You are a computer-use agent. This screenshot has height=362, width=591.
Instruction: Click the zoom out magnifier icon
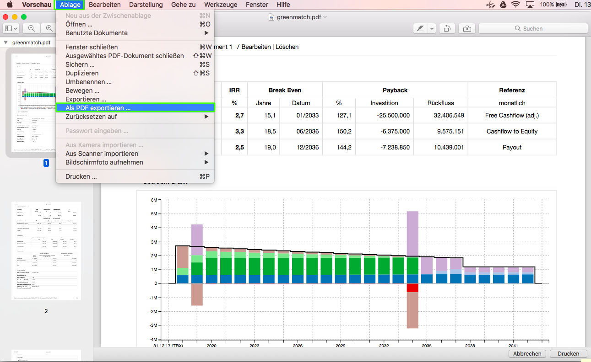pyautogui.click(x=32, y=28)
